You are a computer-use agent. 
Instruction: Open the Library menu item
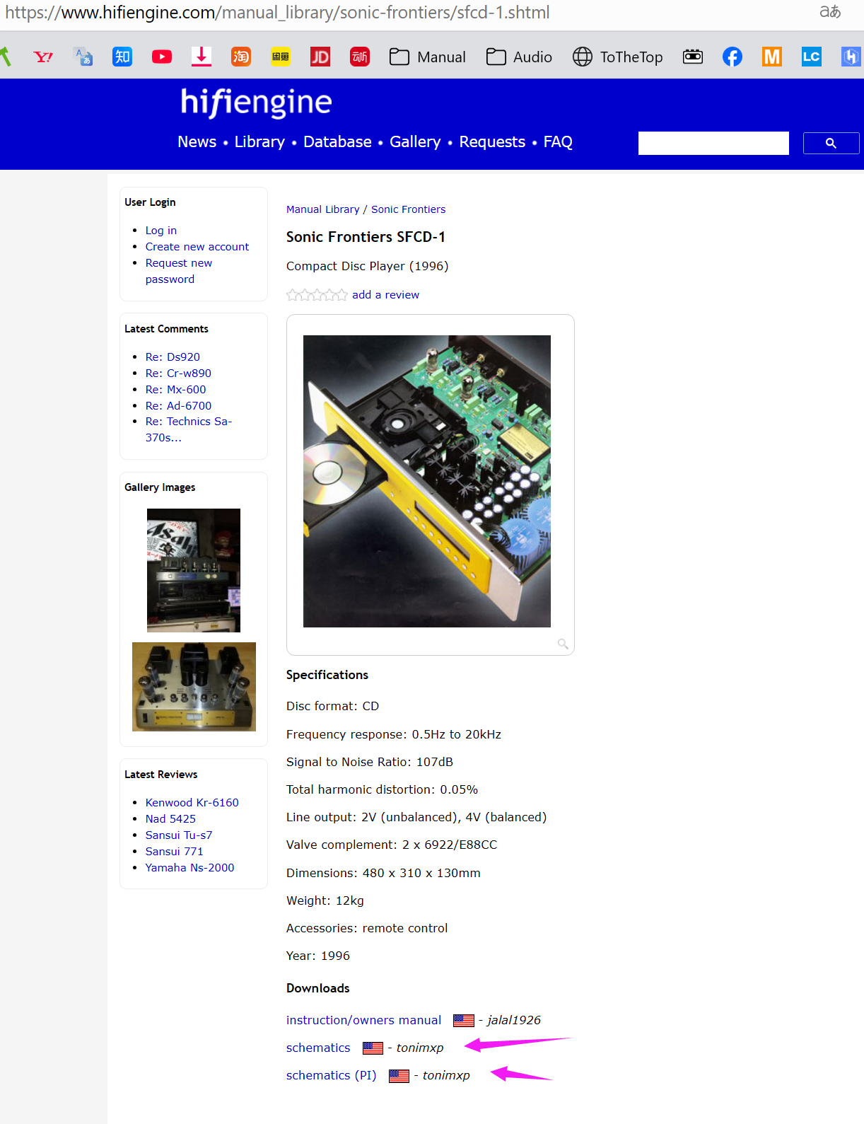259,142
